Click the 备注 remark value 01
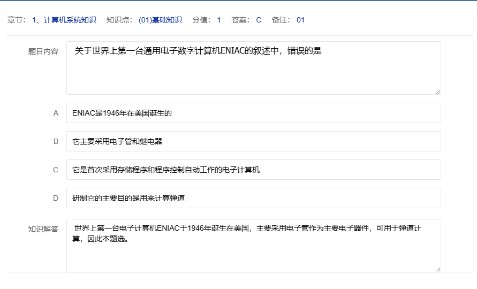477x289 pixels. [300, 20]
